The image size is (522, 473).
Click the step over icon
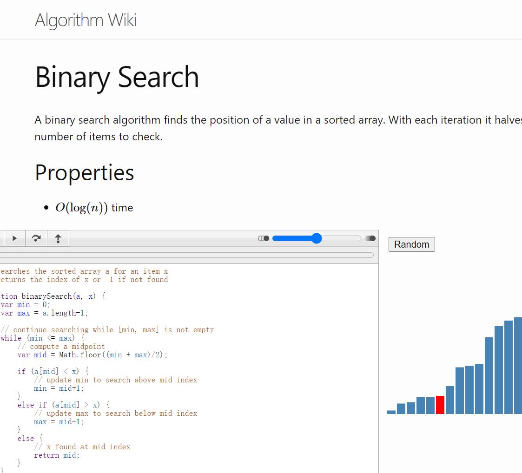point(36,238)
